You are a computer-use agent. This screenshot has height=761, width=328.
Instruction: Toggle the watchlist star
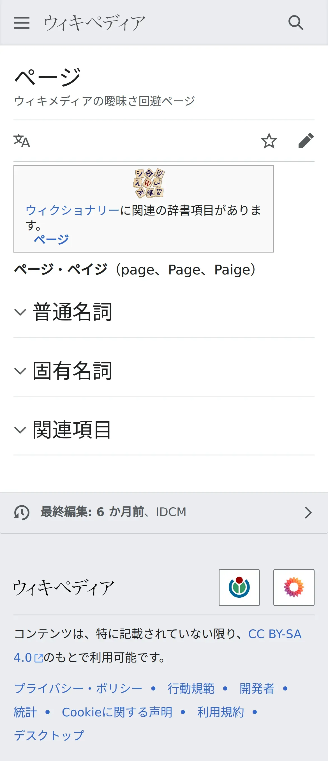coord(269,141)
